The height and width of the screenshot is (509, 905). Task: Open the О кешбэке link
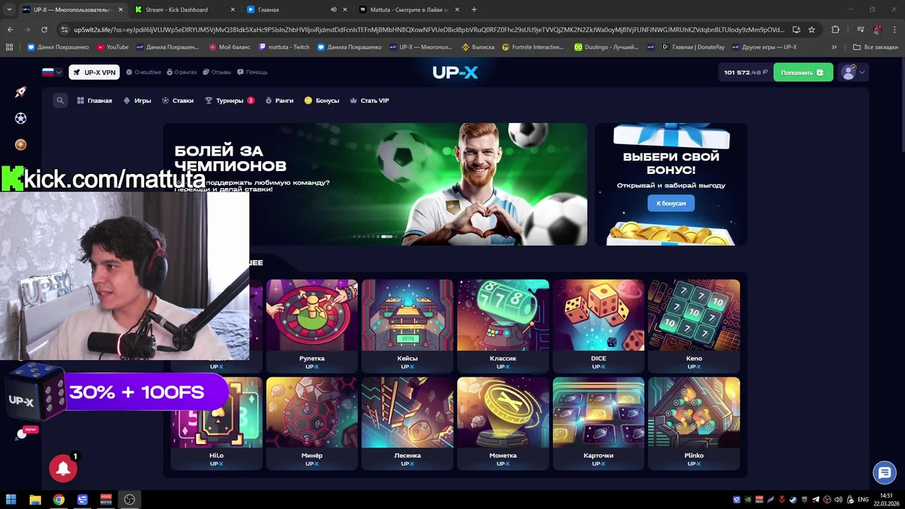pyautogui.click(x=144, y=72)
